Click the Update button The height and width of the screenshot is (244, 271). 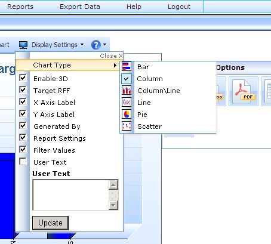point(50,223)
